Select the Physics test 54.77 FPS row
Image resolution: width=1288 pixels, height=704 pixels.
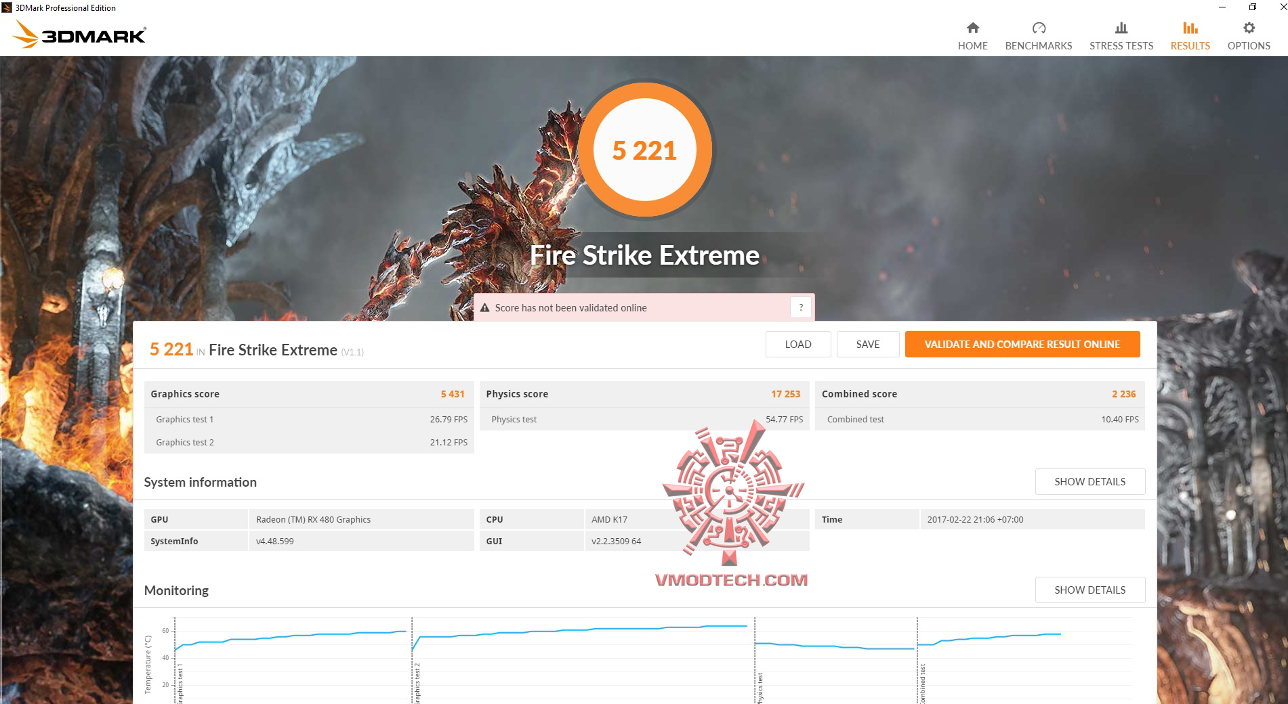point(644,419)
